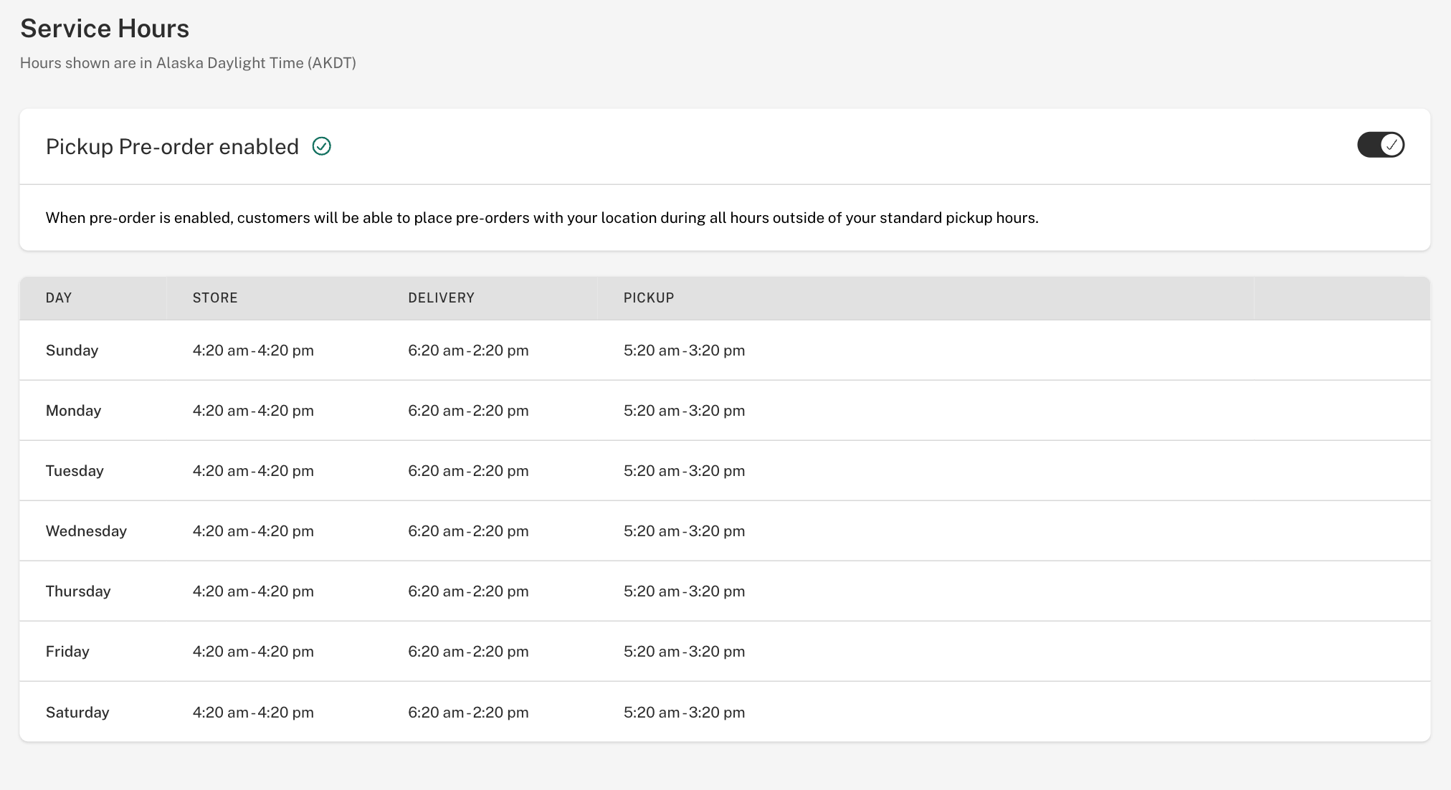Click the DAY column header

coord(59,298)
